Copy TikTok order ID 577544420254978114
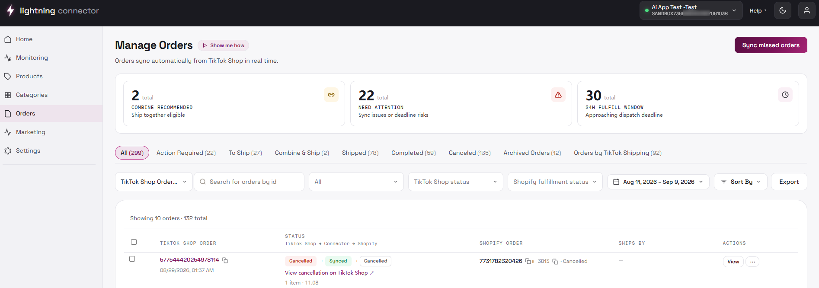Screen dimensions: 819x288 coord(225,260)
